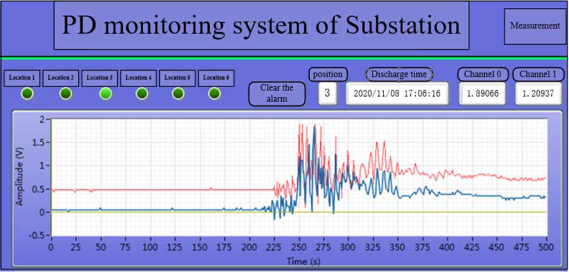Click the Channel 0 value 1.89066
The height and width of the screenshot is (272, 569).
click(x=482, y=94)
